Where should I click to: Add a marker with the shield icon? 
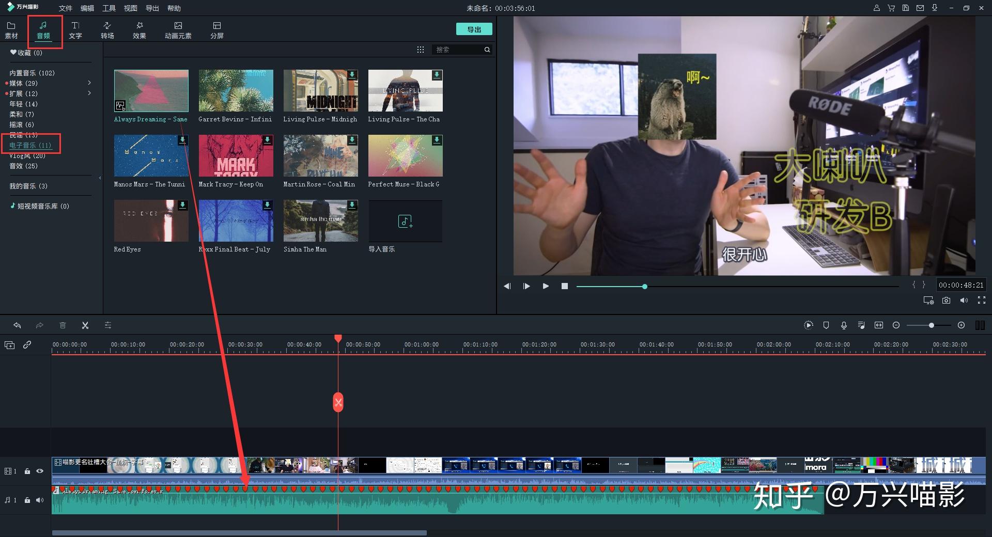pos(826,325)
